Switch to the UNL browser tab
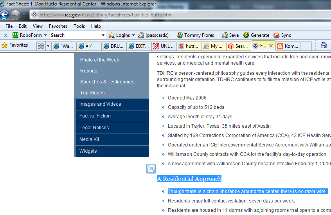331x215 pixels. click(164, 46)
